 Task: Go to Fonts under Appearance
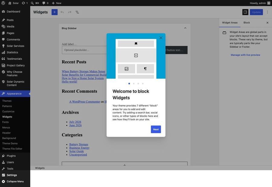[5, 122]
